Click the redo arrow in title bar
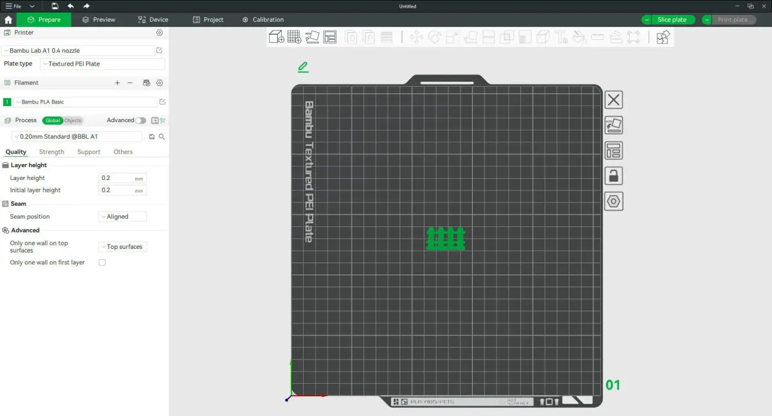The width and height of the screenshot is (772, 416). pyautogui.click(x=86, y=6)
